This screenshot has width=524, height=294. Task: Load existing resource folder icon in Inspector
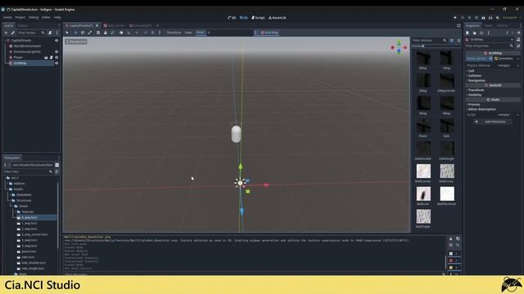pos(475,33)
